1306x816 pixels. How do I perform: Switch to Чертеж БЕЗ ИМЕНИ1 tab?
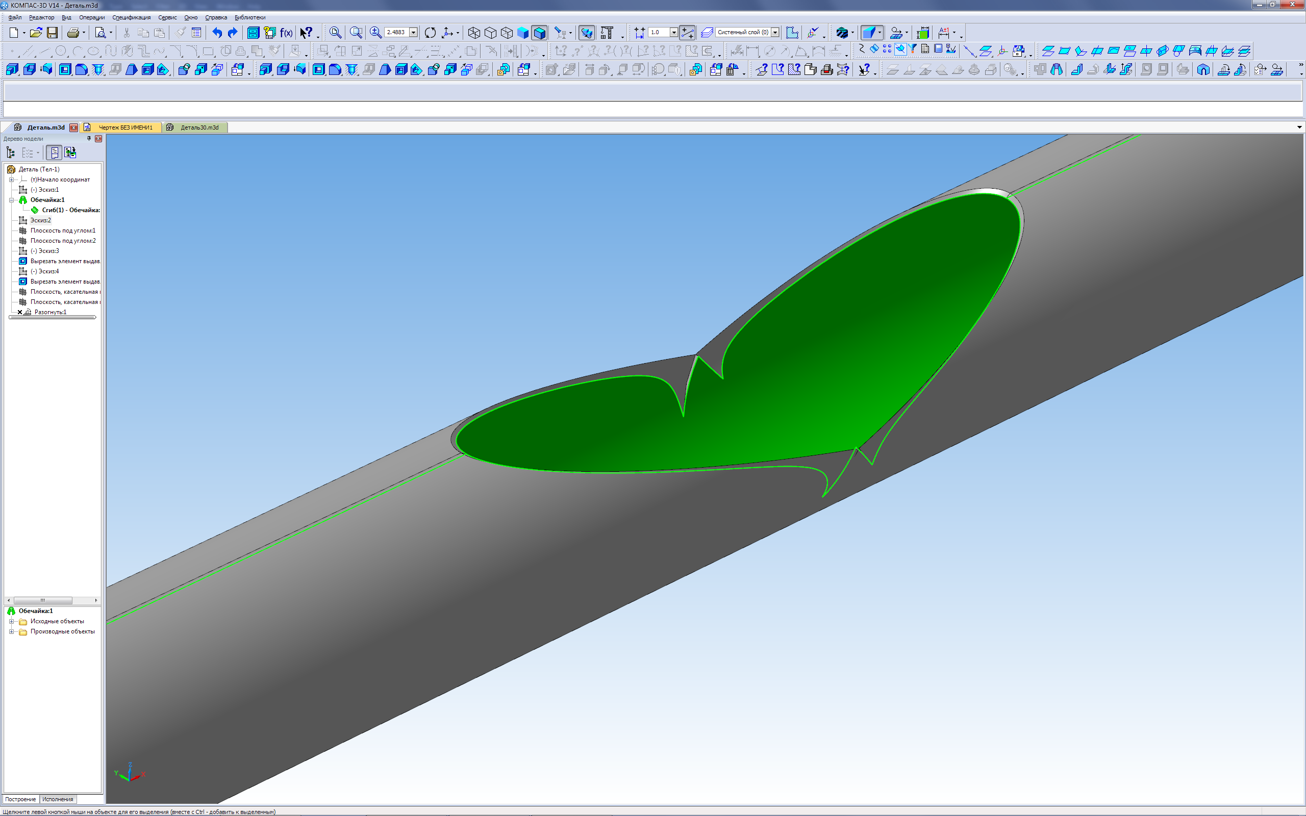pos(125,127)
